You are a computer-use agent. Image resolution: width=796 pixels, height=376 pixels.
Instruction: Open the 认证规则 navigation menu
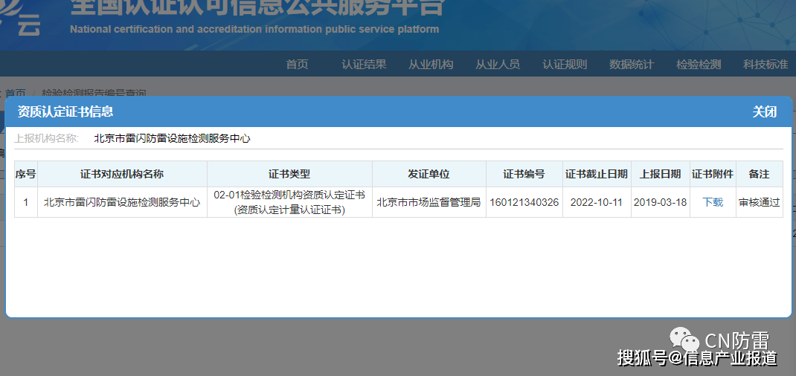pyautogui.click(x=565, y=65)
